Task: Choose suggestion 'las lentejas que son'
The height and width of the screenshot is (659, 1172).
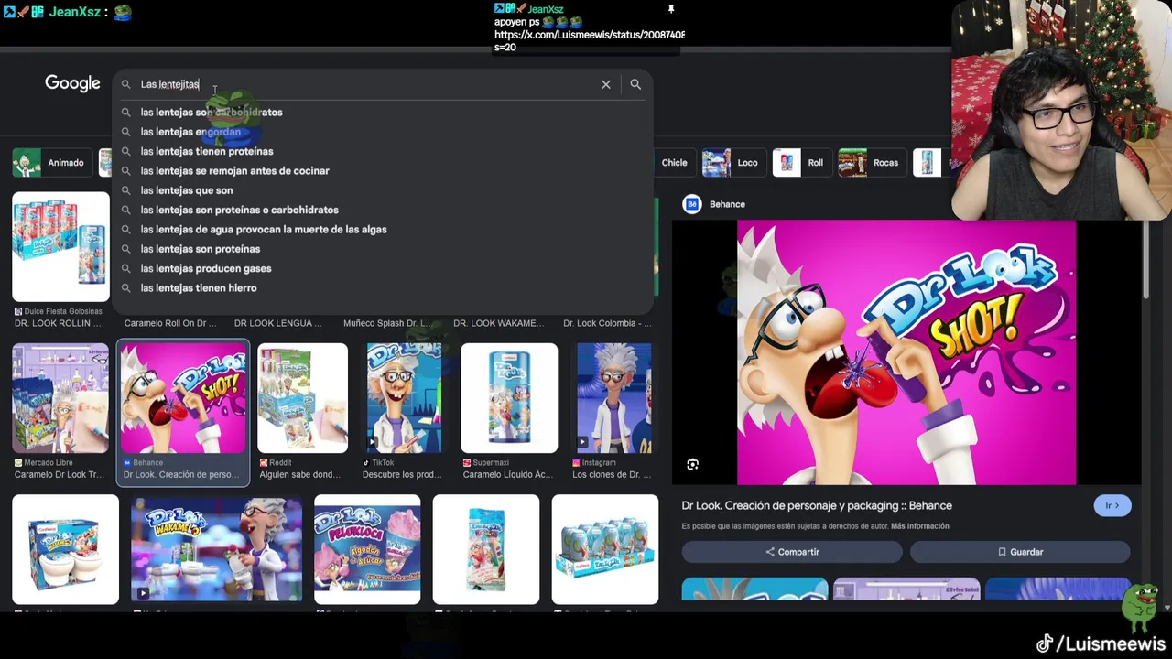Action: click(x=383, y=190)
